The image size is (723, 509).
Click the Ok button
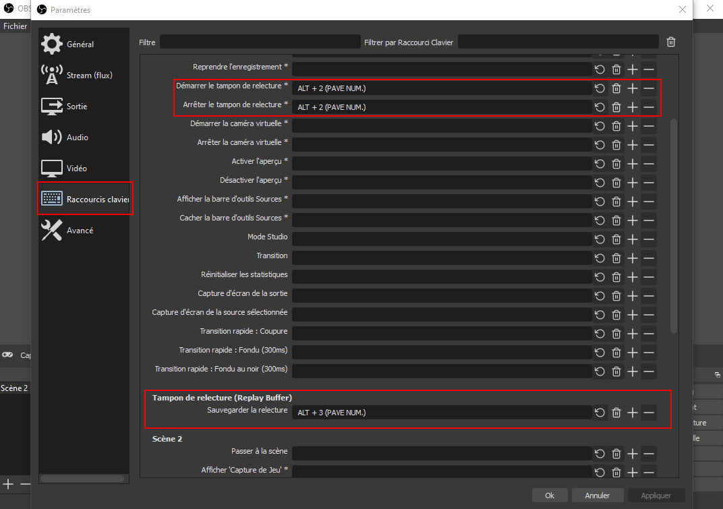coord(550,496)
